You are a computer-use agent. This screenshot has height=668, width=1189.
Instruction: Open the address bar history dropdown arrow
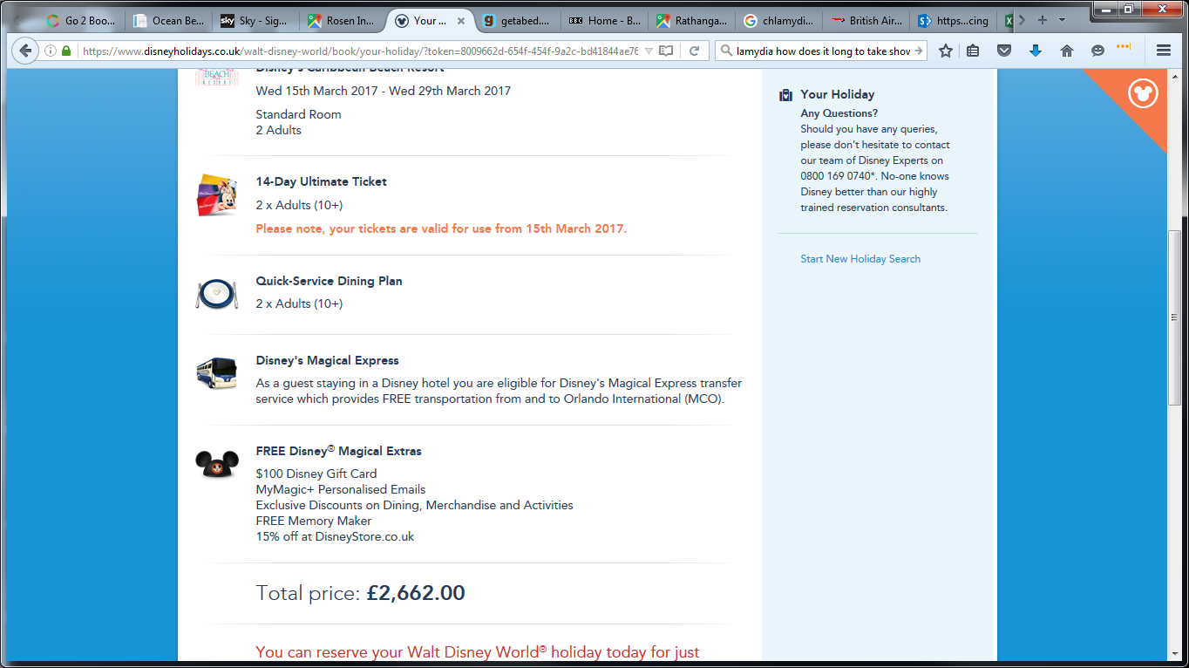649,51
